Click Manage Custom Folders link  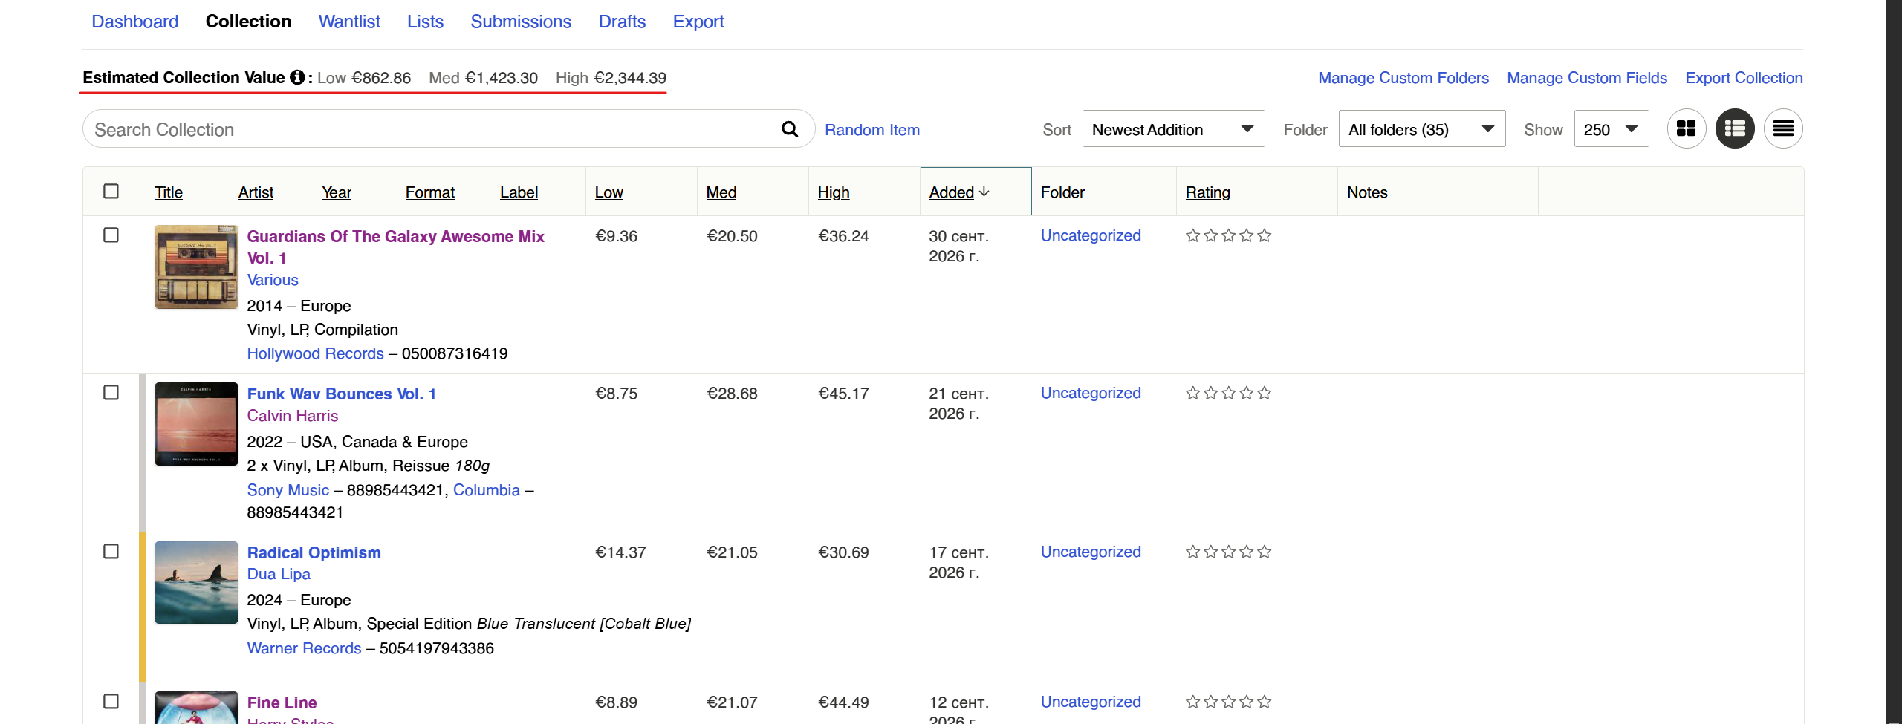(1403, 78)
